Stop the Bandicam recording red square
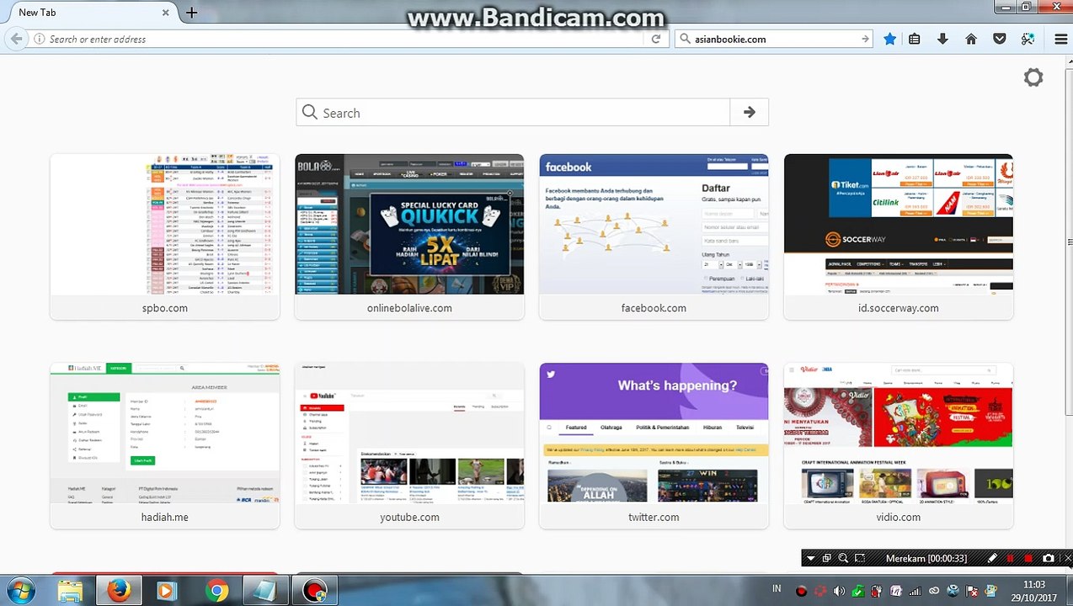Viewport: 1073px width, 606px height. point(1028,558)
